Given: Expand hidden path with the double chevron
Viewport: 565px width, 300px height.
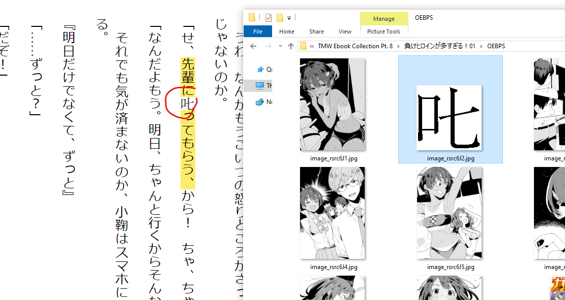Looking at the screenshot, I should [x=311, y=46].
